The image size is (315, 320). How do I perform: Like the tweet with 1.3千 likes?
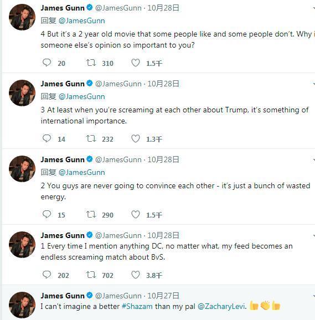(136, 138)
